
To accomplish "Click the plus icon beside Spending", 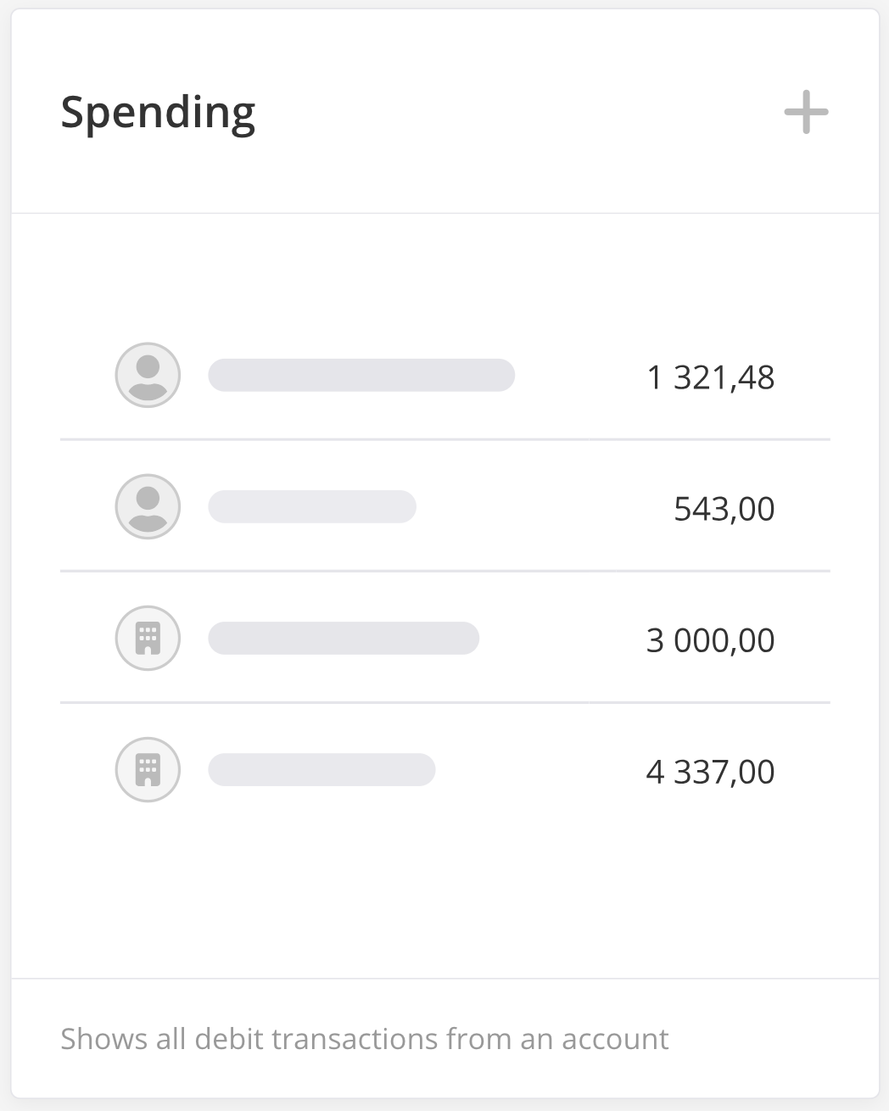I will point(805,112).
